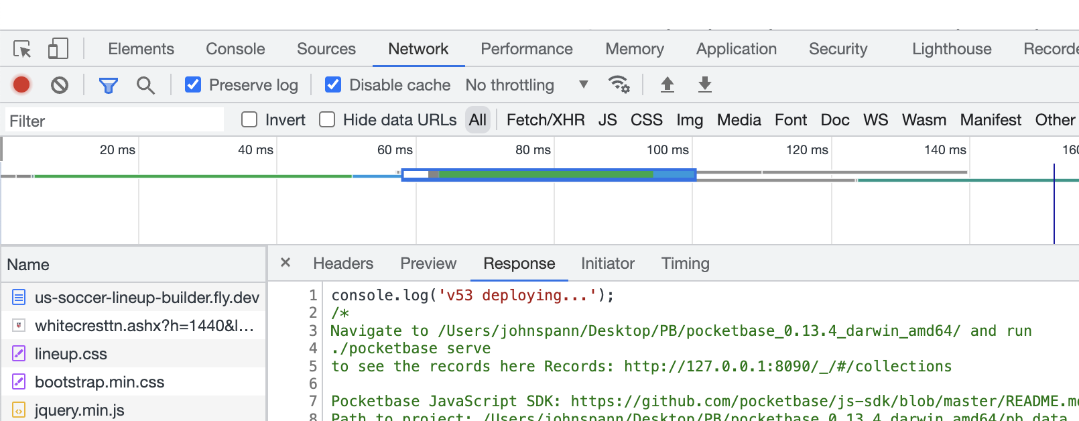
Task: Select the image icon for whitecresttn.ashx
Action: click(x=19, y=325)
